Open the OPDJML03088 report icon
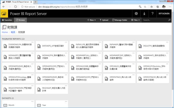 click(x=73, y=68)
